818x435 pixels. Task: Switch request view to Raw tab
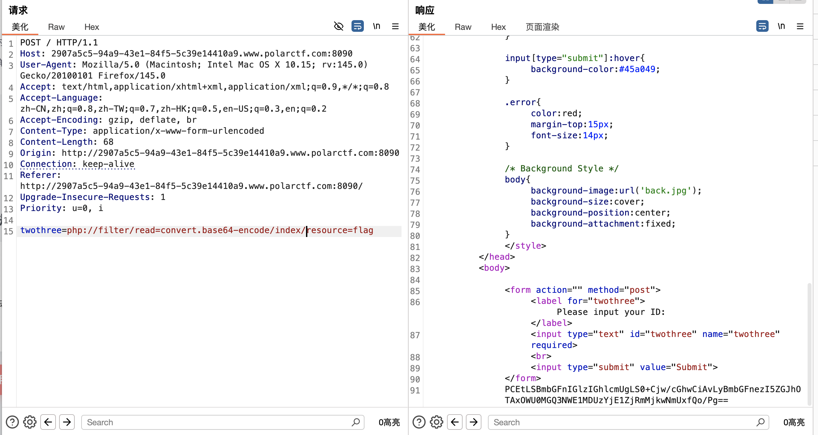pyautogui.click(x=56, y=27)
